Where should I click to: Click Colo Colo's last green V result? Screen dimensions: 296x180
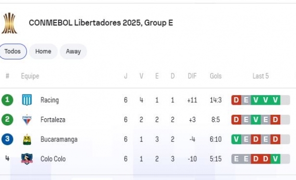(x=275, y=159)
